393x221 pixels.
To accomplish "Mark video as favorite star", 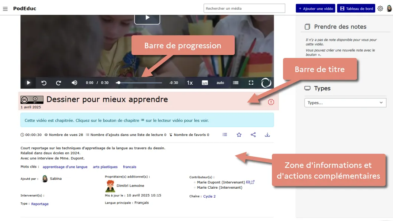I will pyautogui.click(x=239, y=135).
